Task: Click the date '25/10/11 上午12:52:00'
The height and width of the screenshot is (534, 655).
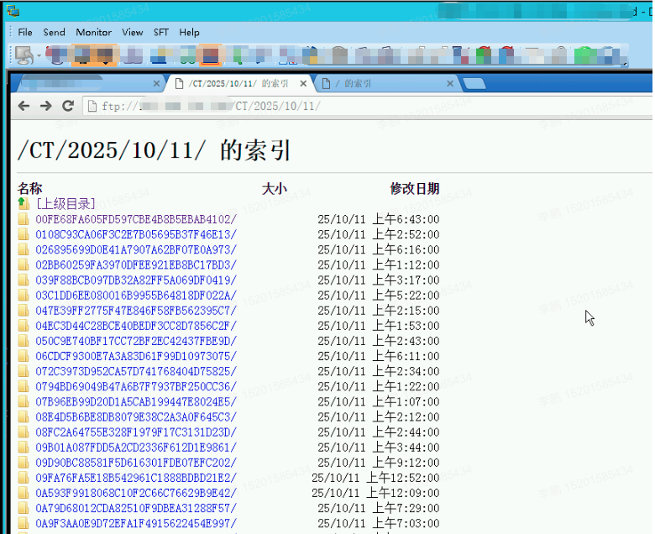Action: 375,478
